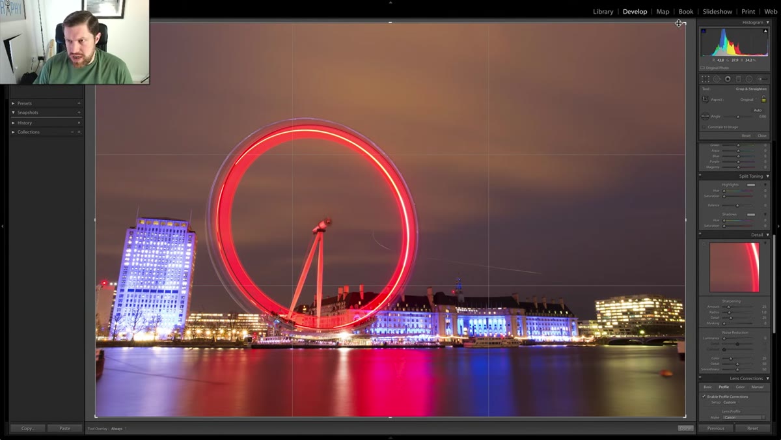Switch to the Print module
Screen dimensions: 781x440
(748, 12)
